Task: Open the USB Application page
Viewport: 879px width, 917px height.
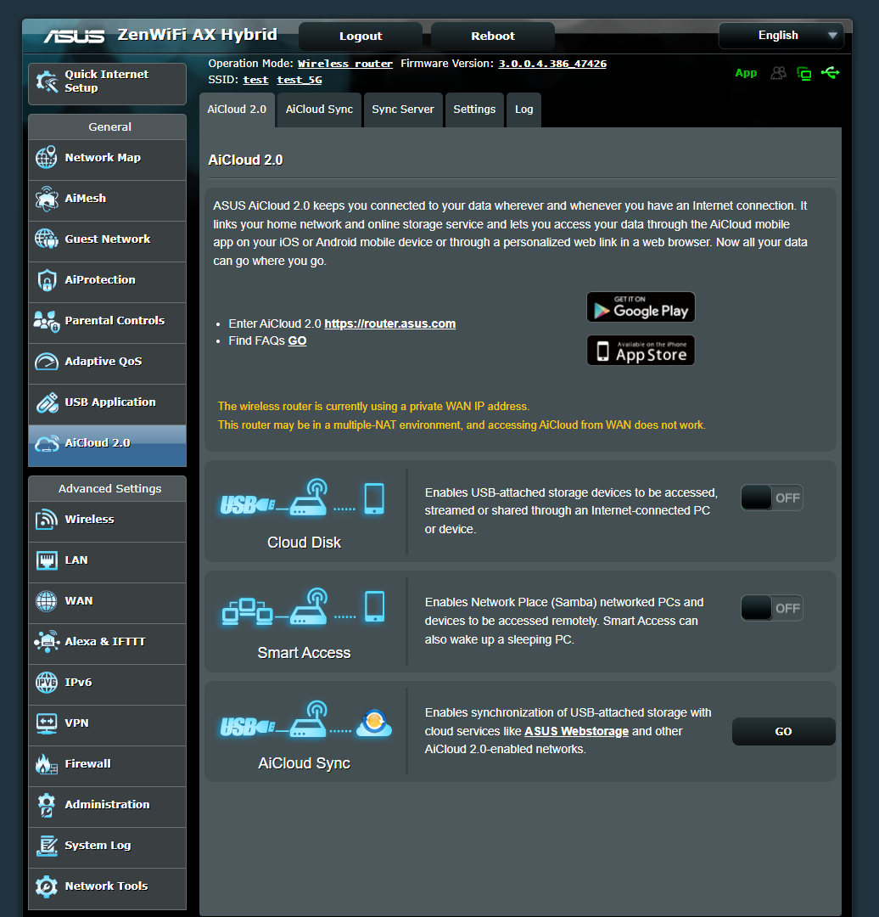Action: coord(112,402)
